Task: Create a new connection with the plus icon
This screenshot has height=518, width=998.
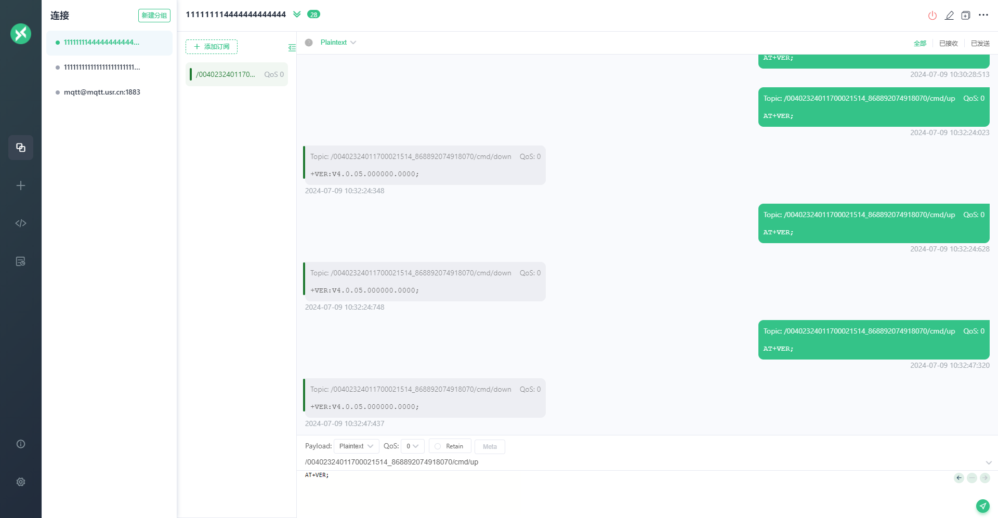Action: pos(21,185)
